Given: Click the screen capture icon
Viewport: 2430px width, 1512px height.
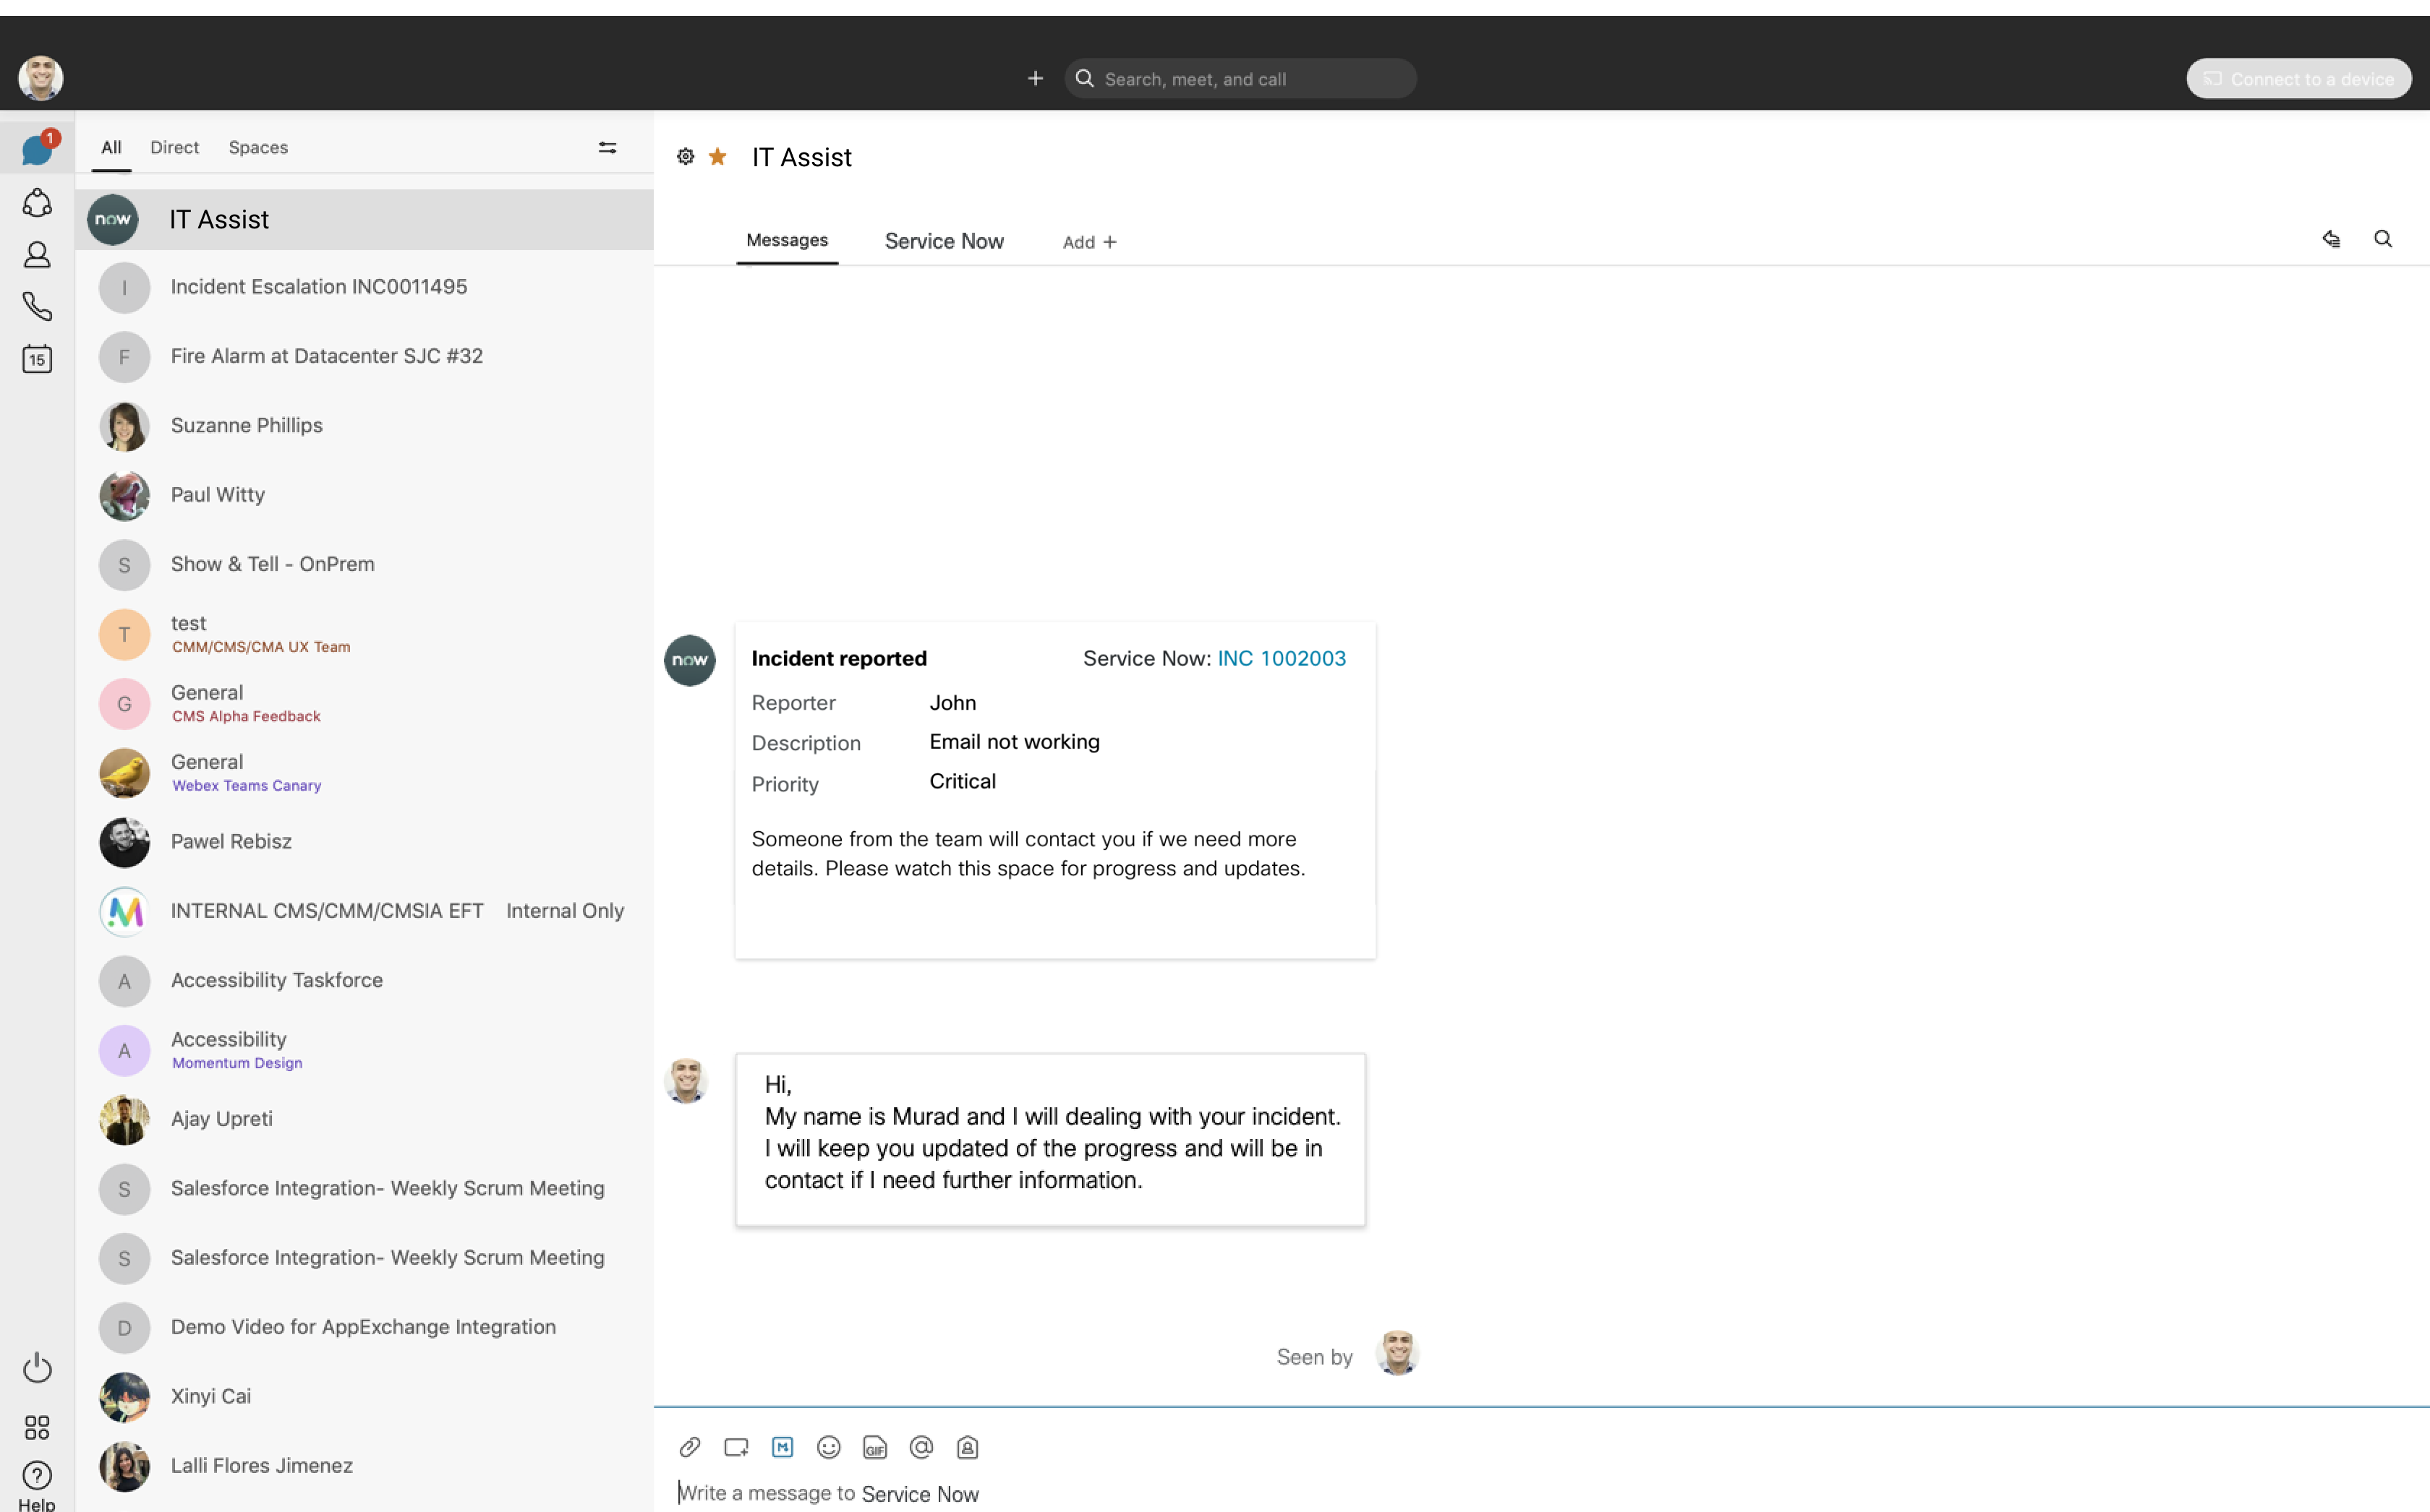Looking at the screenshot, I should pos(736,1447).
